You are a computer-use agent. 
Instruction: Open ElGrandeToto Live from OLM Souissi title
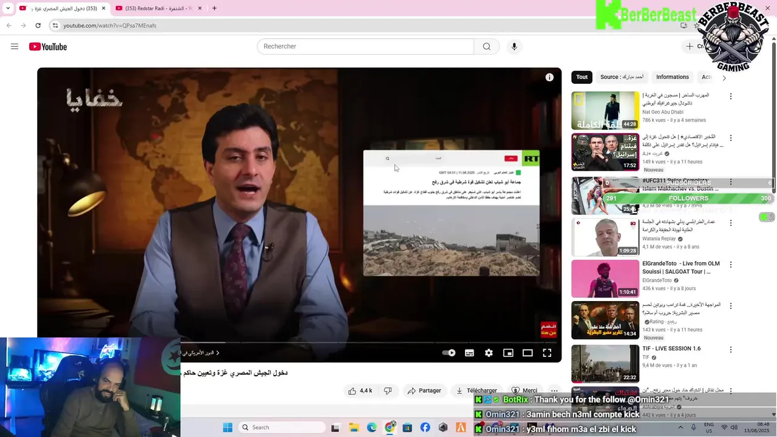point(680,268)
